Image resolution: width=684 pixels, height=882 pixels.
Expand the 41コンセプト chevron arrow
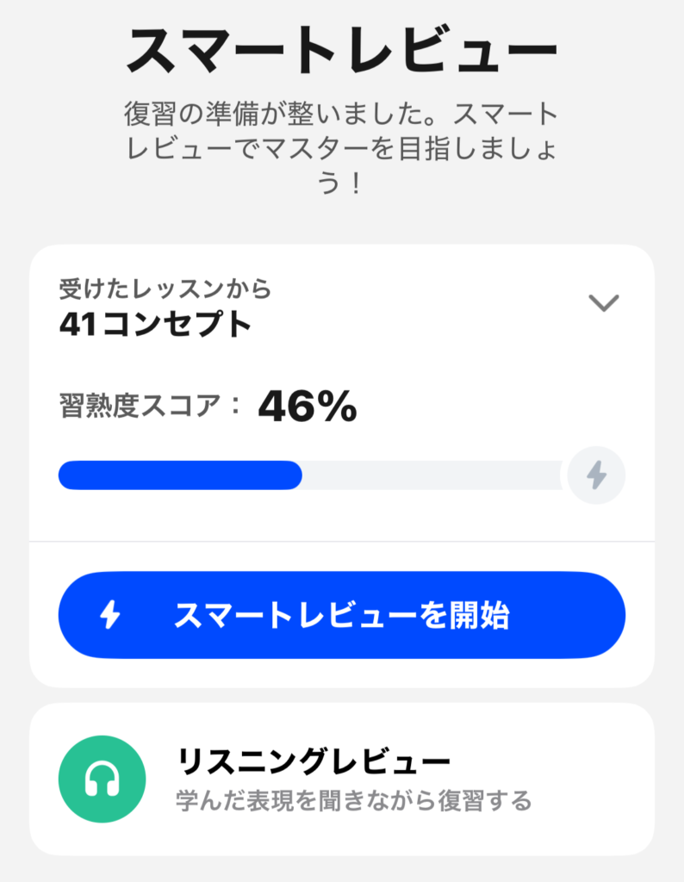click(x=603, y=303)
